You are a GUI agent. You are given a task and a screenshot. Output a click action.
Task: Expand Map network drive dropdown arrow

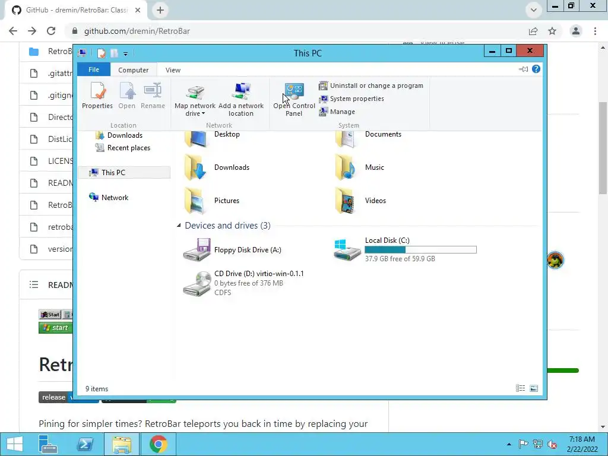point(203,113)
